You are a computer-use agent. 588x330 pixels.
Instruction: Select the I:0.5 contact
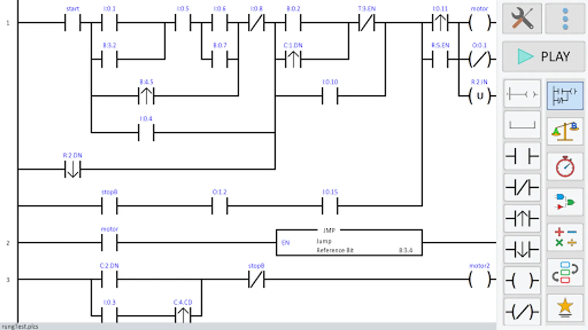183,23
